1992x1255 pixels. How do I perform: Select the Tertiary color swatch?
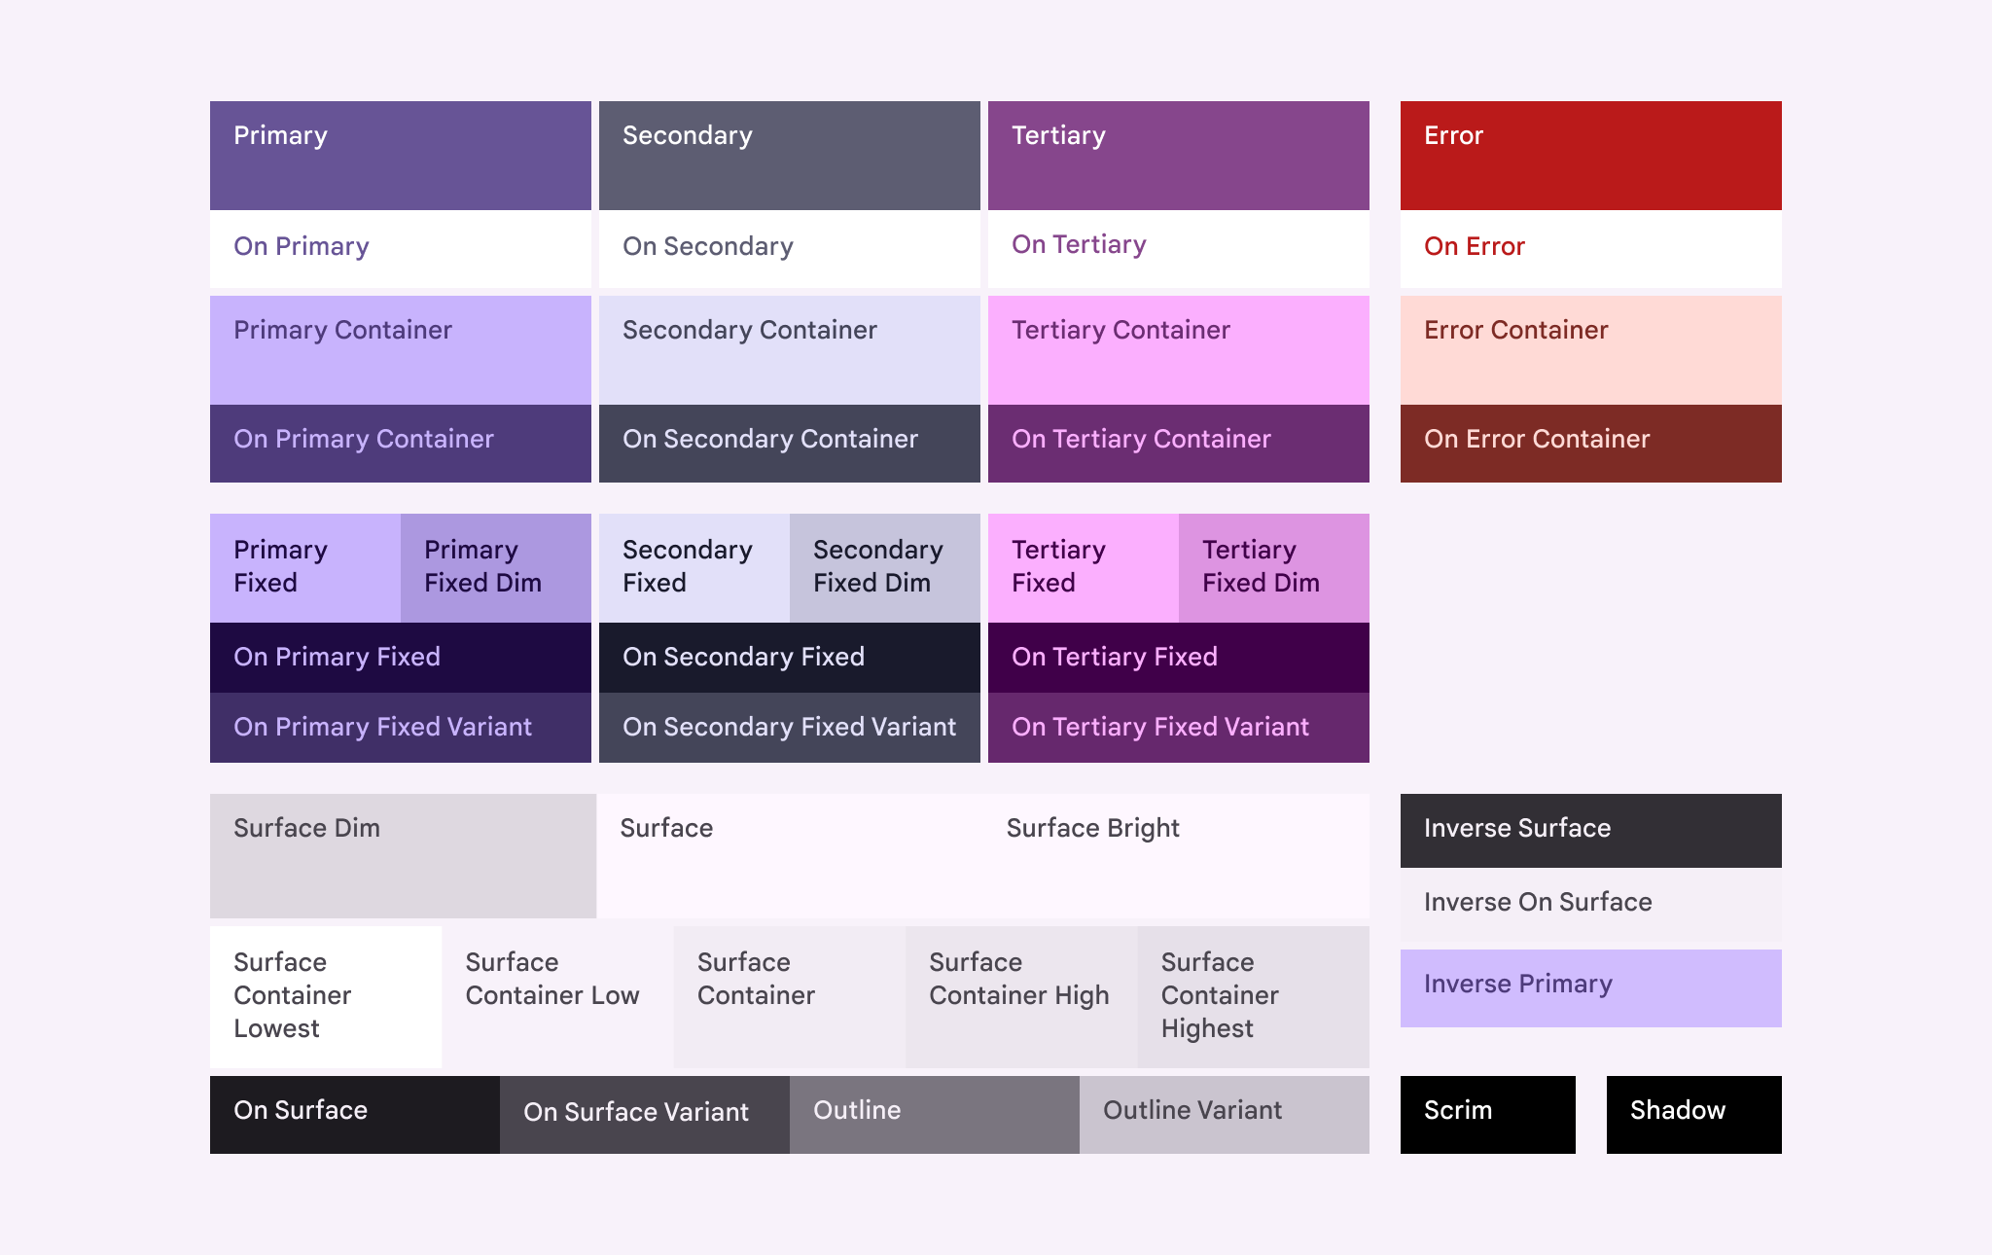tap(1177, 156)
